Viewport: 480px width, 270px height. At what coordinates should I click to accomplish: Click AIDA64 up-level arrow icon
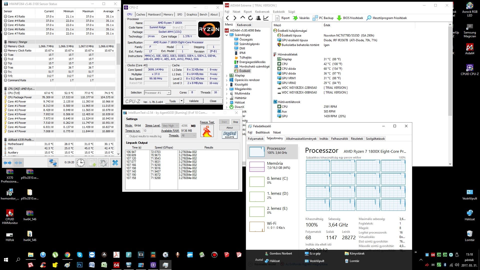coord(242,18)
